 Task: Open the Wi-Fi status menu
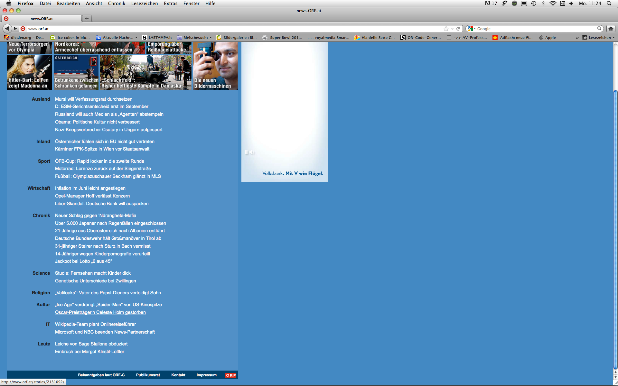pyautogui.click(x=553, y=3)
